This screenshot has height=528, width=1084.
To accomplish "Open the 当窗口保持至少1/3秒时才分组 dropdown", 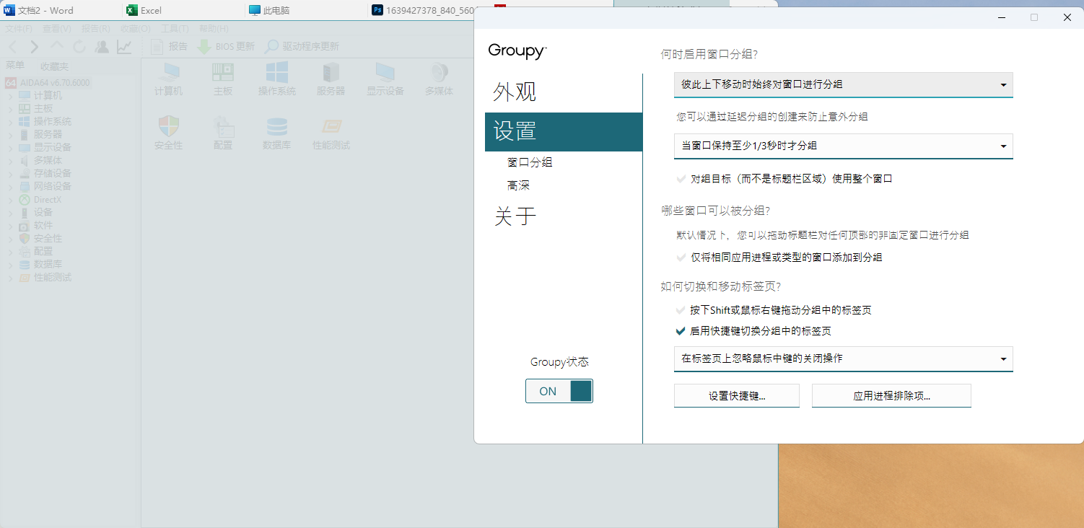I will pyautogui.click(x=843, y=146).
